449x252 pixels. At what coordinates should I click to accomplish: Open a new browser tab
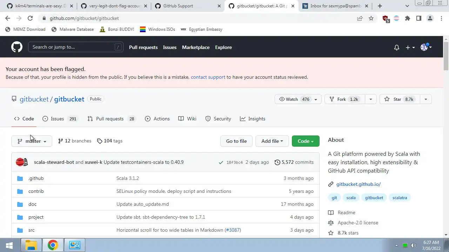(x=380, y=6)
